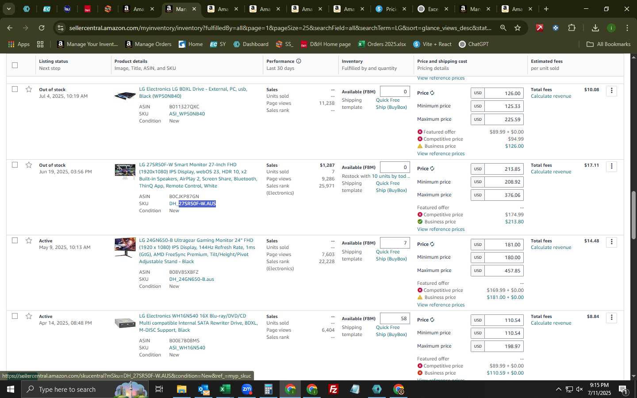Open the Calculator from the taskbar
The image size is (637, 398).
click(x=268, y=389)
